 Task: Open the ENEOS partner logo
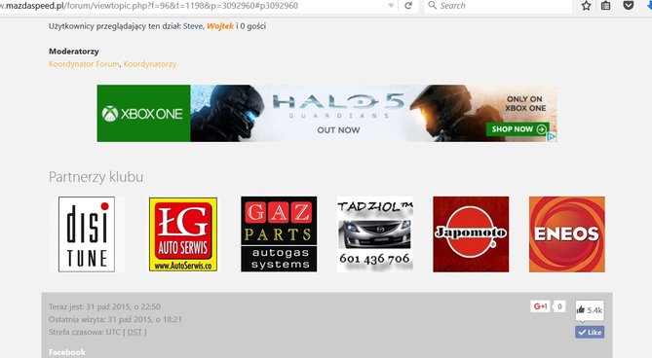[x=567, y=234]
